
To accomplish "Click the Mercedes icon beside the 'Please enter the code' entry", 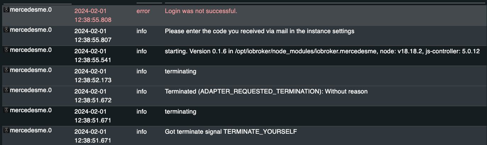I will (6, 30).
